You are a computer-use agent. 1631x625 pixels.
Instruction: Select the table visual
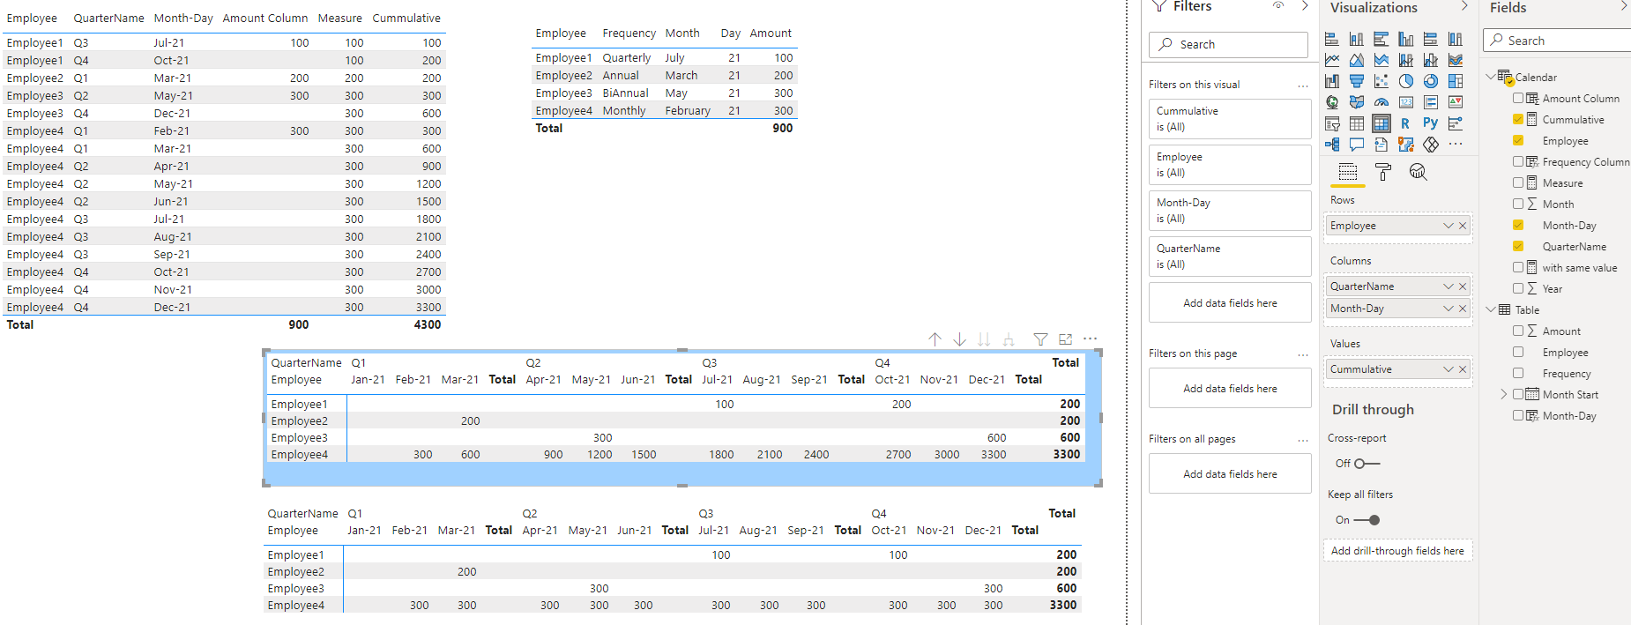(x=1357, y=123)
